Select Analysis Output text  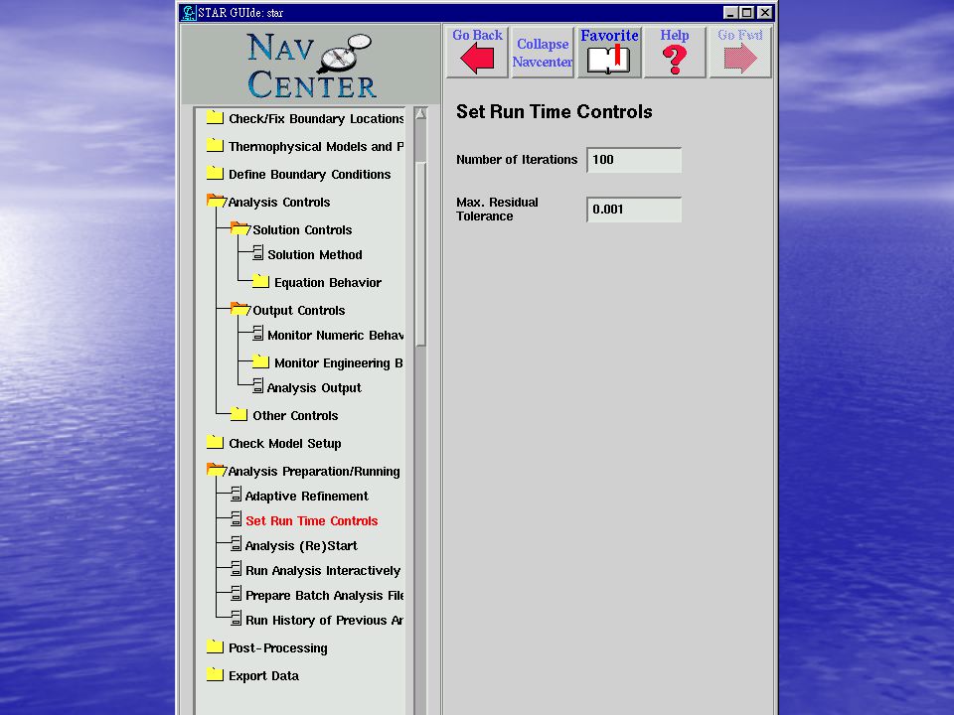[314, 388]
